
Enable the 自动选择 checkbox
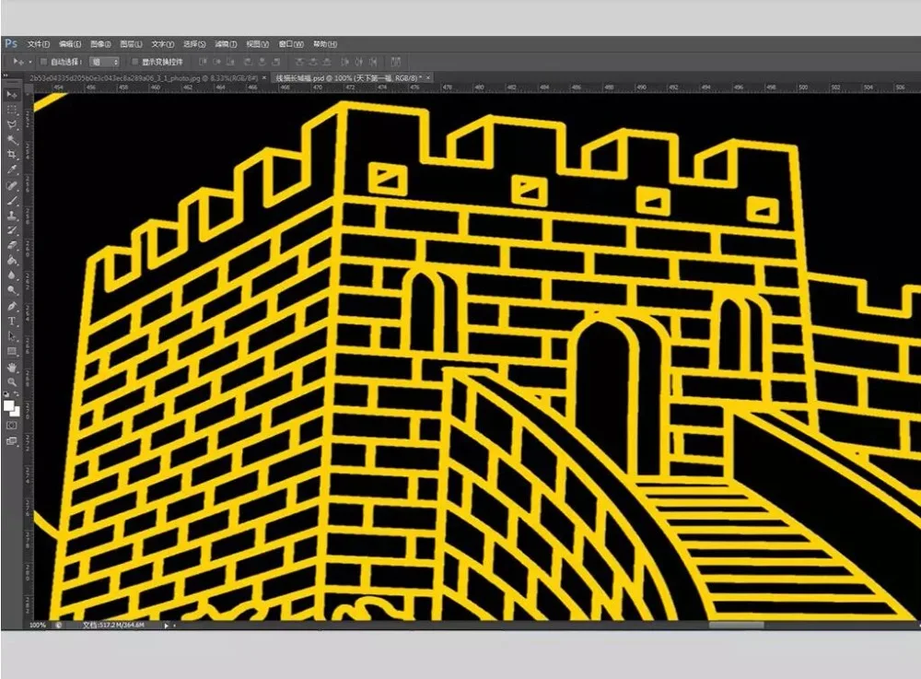(43, 62)
